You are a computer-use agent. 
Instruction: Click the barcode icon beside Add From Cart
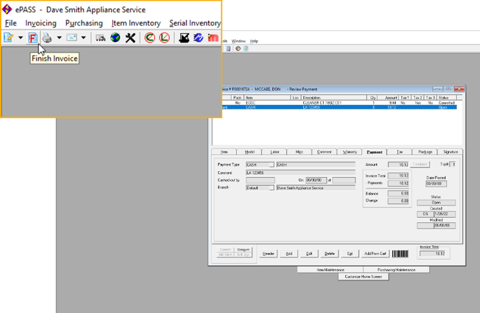coord(399,254)
